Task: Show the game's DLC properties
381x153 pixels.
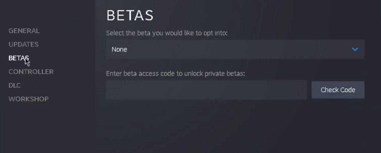Action: click(x=14, y=85)
